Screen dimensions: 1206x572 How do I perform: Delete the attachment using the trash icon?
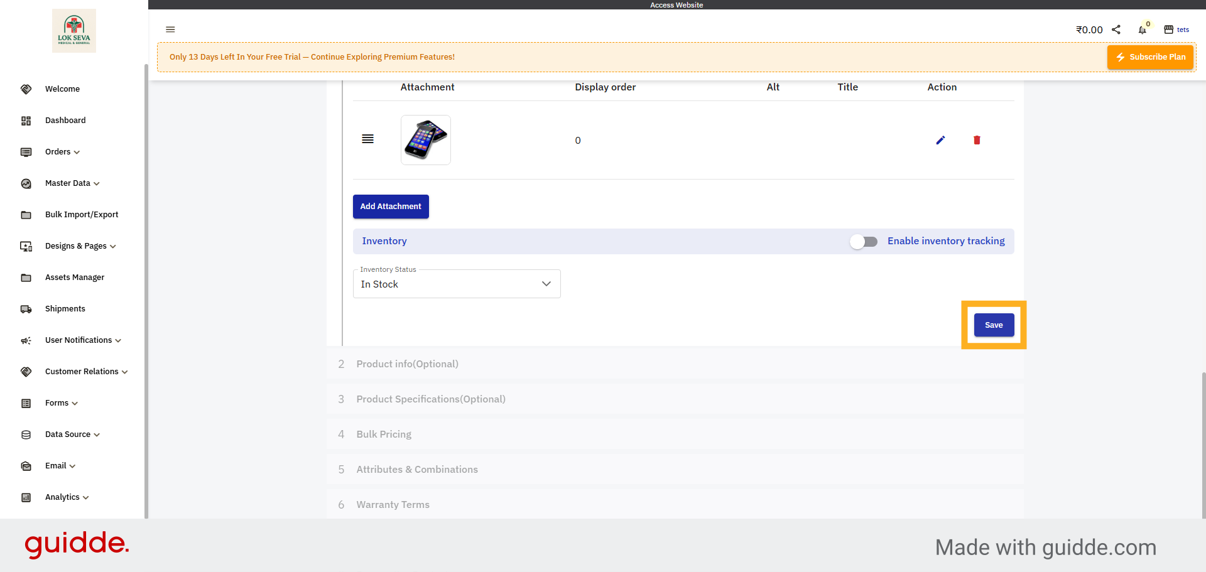[977, 140]
